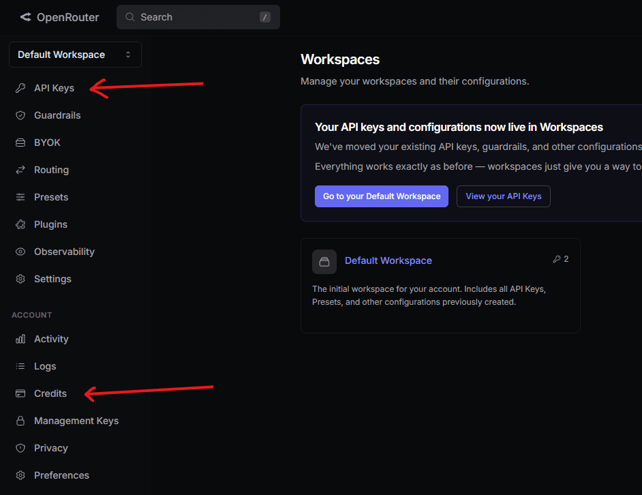The width and height of the screenshot is (642, 495).
Task: Navigate to Plugins
Action: tap(50, 224)
